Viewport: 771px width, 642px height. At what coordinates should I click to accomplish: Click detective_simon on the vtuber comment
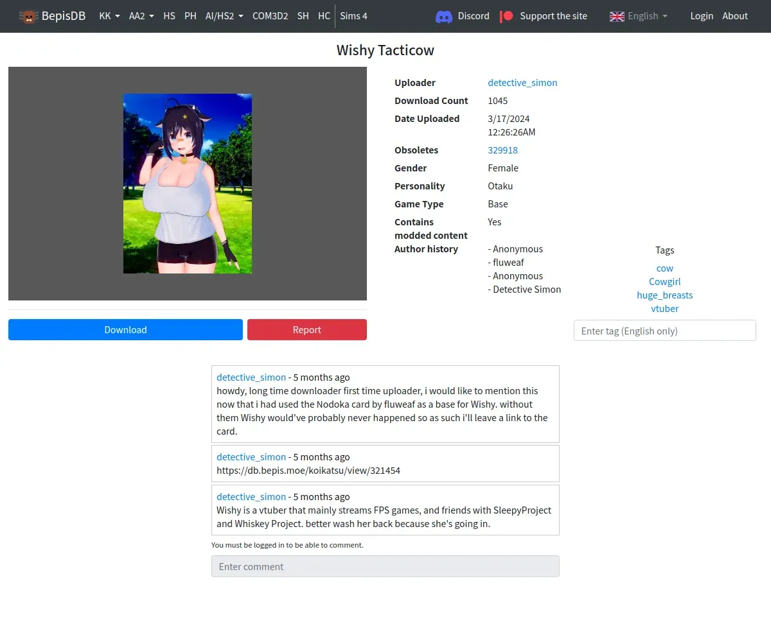click(x=251, y=496)
